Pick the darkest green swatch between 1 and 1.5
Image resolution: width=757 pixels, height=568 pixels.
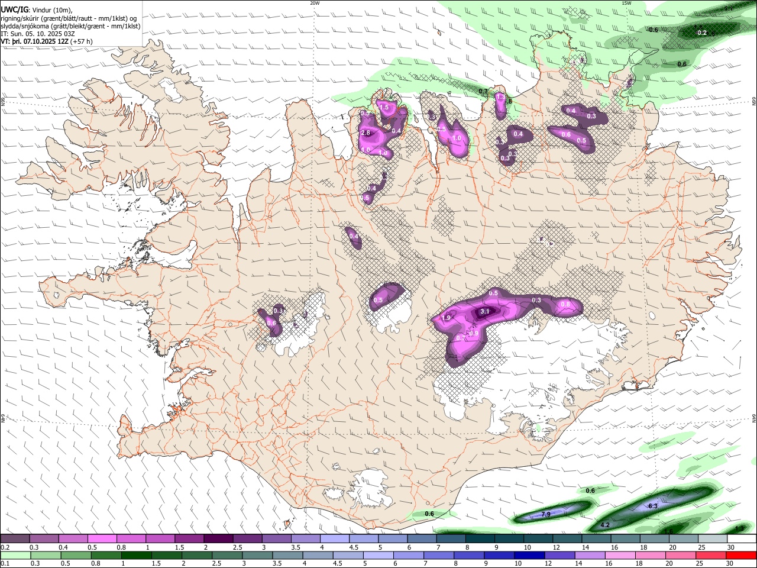click(x=136, y=555)
